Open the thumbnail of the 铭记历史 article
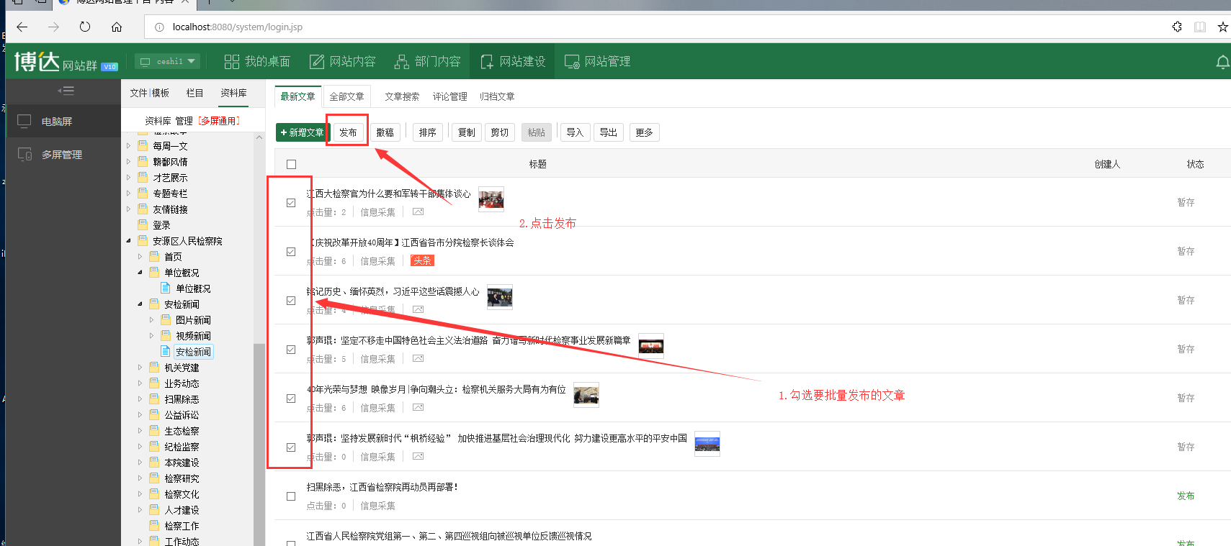1231x546 pixels. (500, 296)
